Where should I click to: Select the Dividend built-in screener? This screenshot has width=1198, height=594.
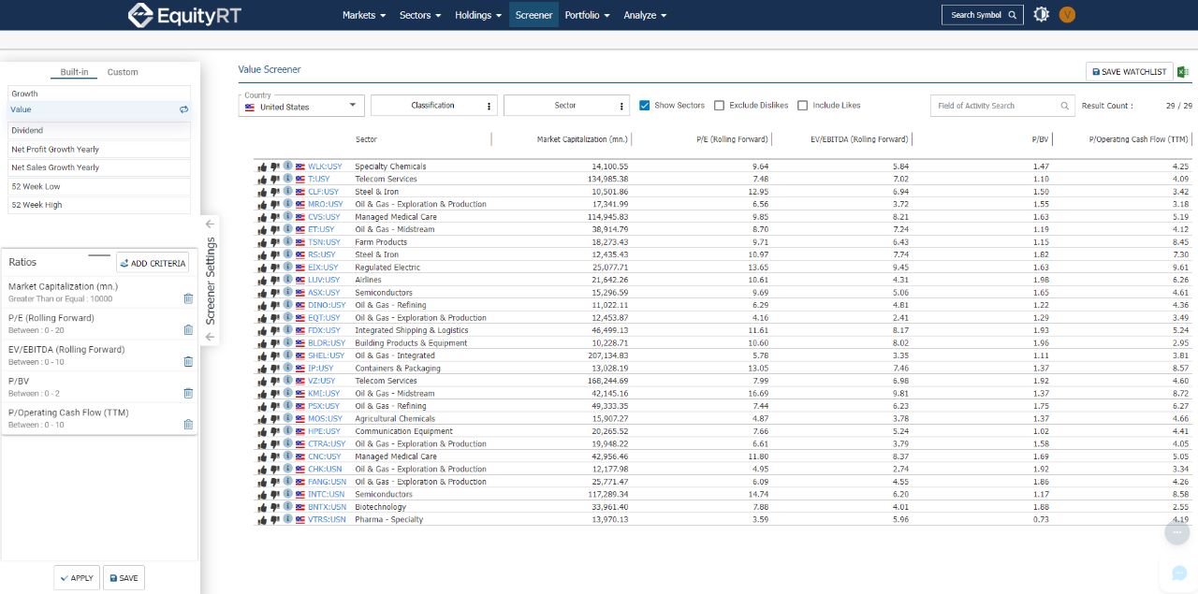point(99,130)
